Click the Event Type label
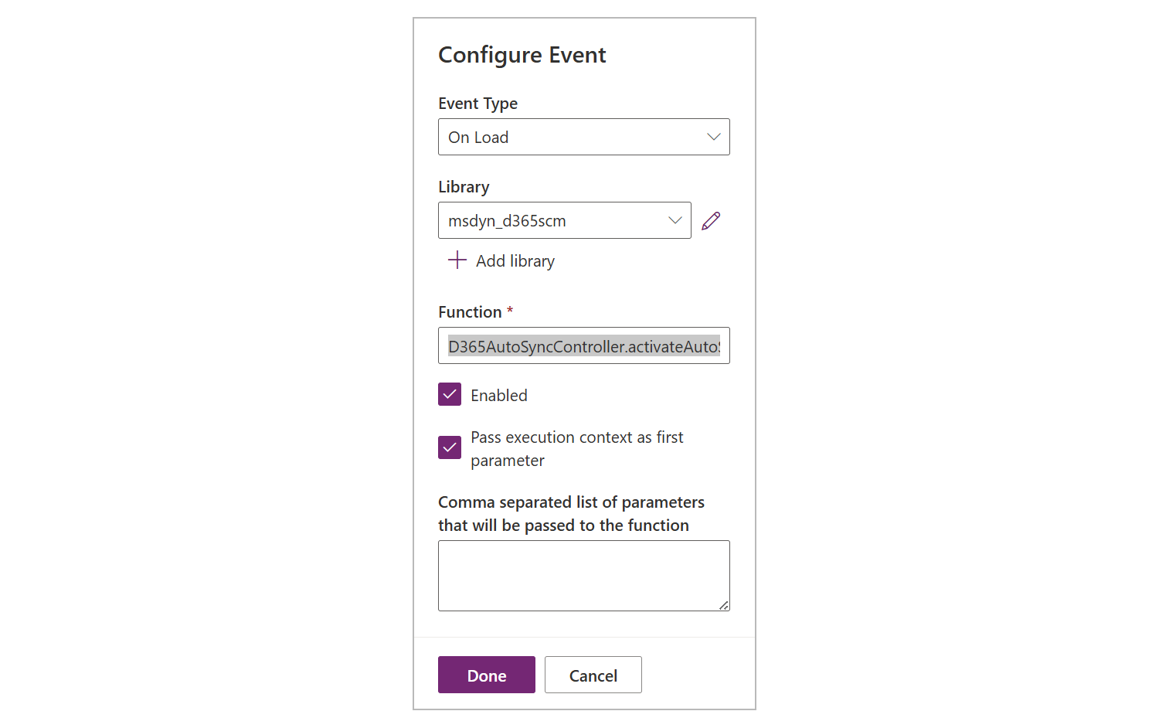The height and width of the screenshot is (728, 1169). [477, 104]
